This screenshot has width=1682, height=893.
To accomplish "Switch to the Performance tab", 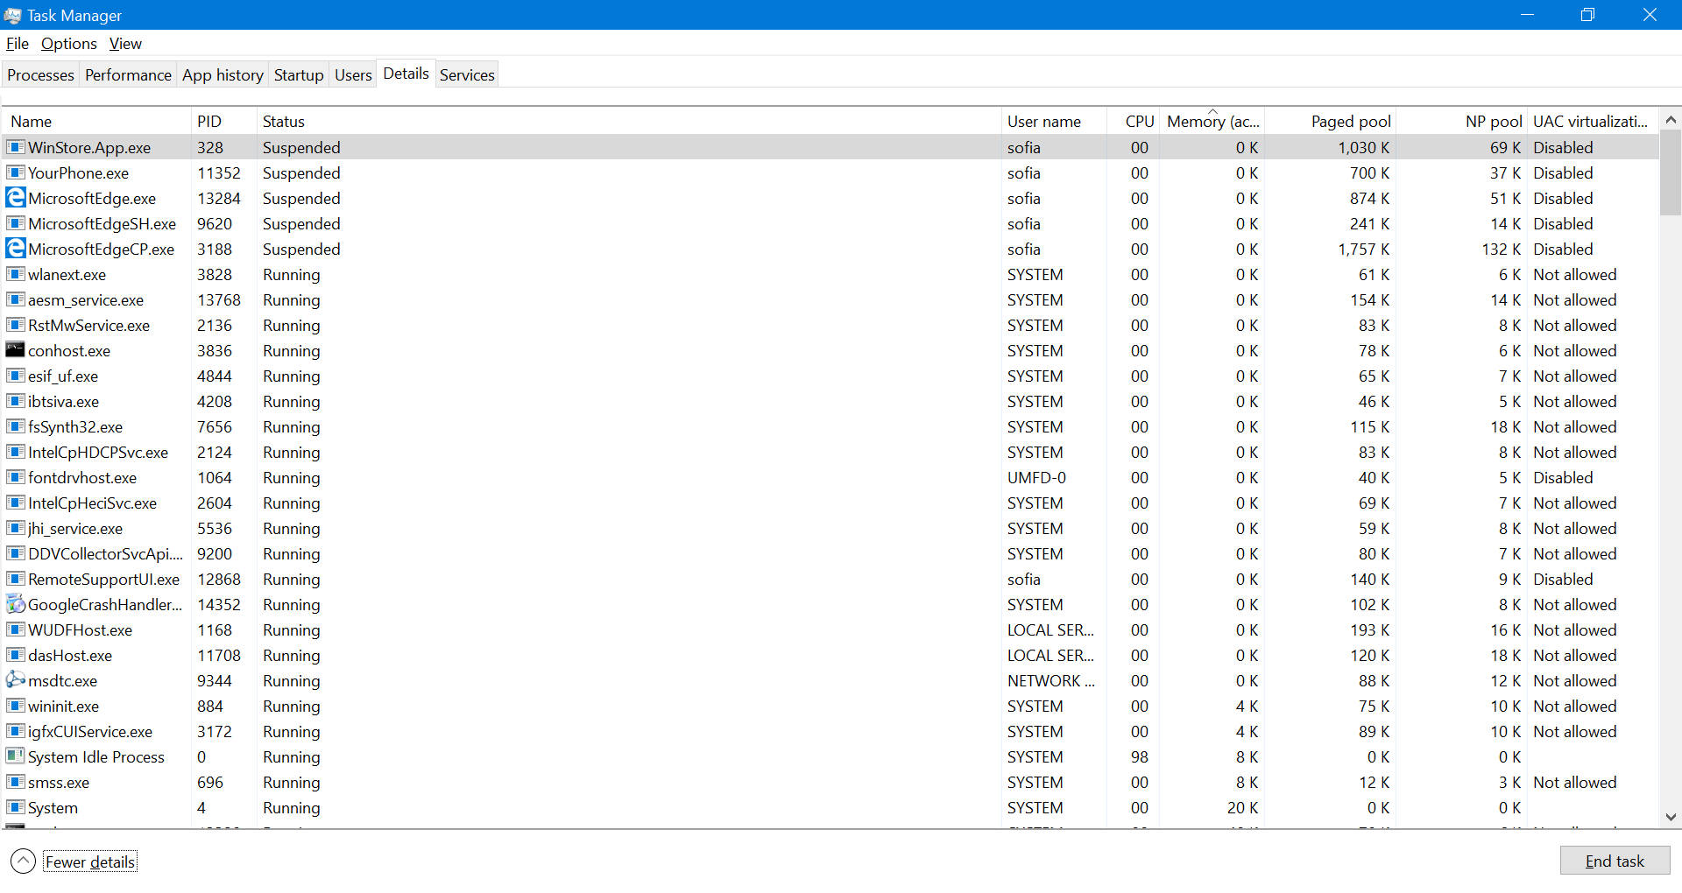I will 128,75.
